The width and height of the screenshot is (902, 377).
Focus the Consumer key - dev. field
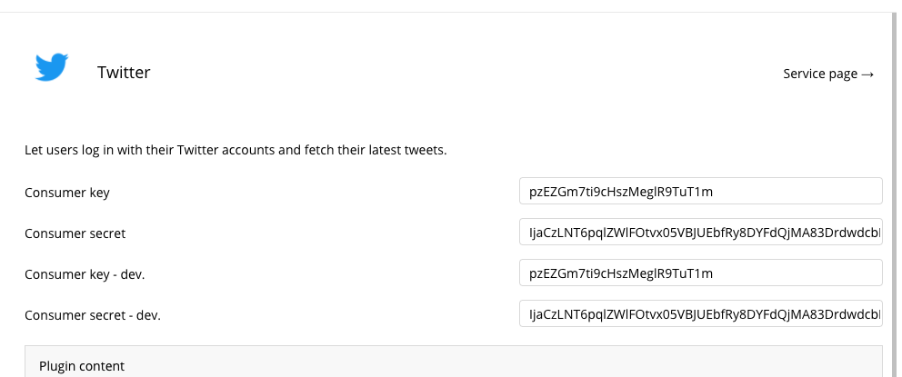click(x=701, y=273)
